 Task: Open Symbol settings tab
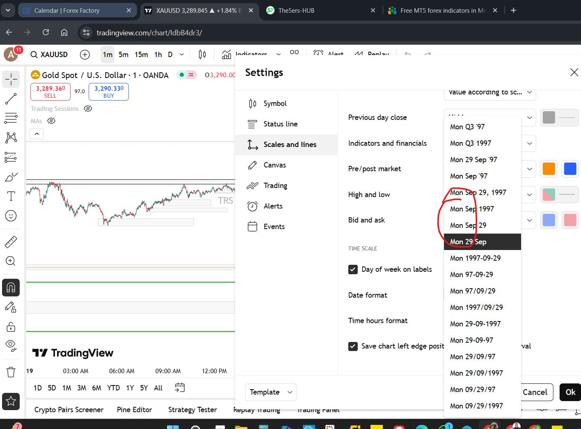[286, 103]
